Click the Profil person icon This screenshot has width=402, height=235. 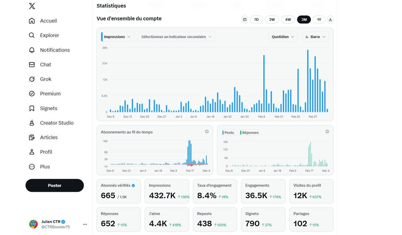click(x=32, y=152)
